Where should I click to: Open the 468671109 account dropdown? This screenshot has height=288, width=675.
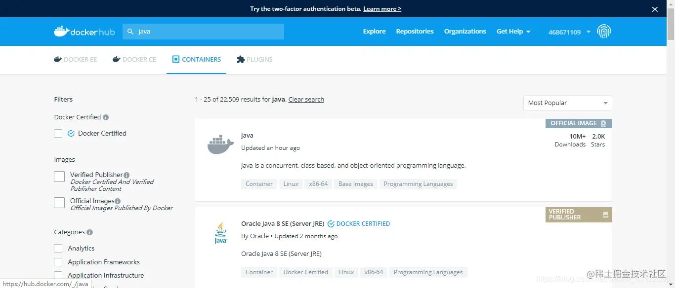pyautogui.click(x=569, y=32)
